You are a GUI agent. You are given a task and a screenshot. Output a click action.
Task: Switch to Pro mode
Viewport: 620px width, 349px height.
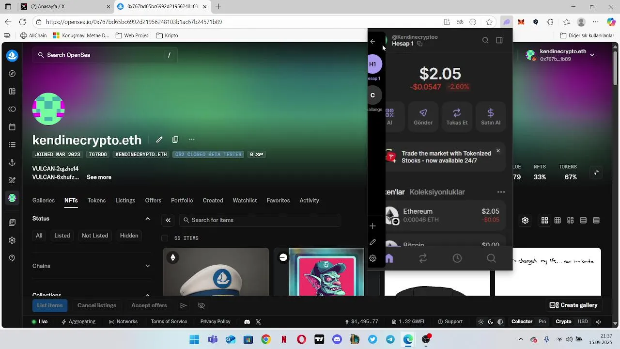542,322
